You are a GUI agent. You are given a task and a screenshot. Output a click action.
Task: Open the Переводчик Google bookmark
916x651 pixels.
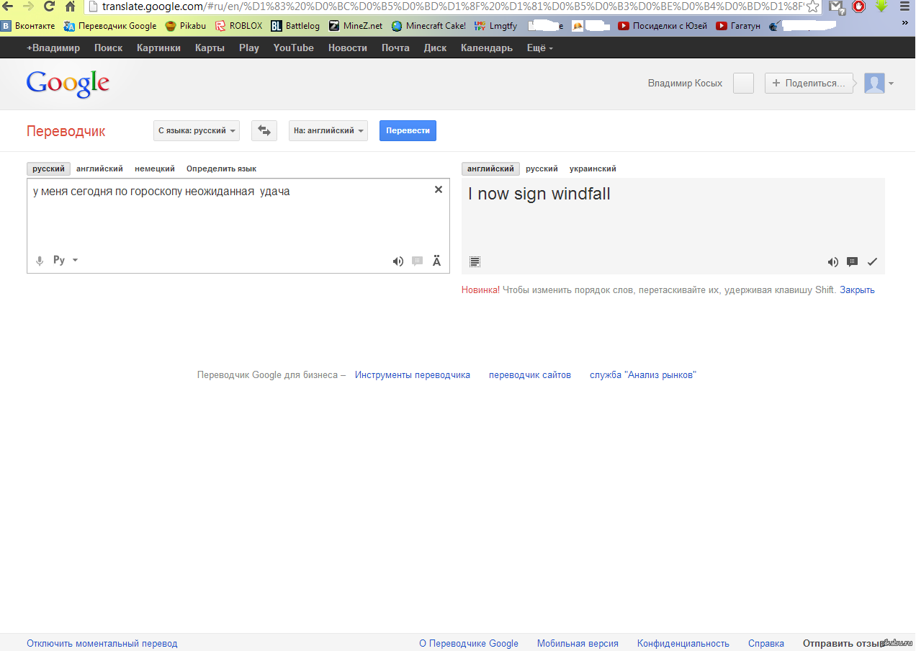[110, 26]
